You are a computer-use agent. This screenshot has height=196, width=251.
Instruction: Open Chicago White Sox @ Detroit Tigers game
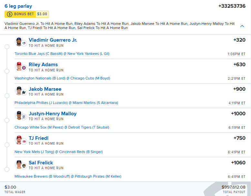point(62,127)
